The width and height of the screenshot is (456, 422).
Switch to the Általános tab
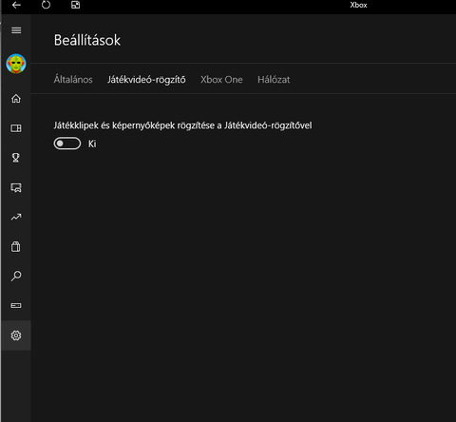pyautogui.click(x=73, y=79)
